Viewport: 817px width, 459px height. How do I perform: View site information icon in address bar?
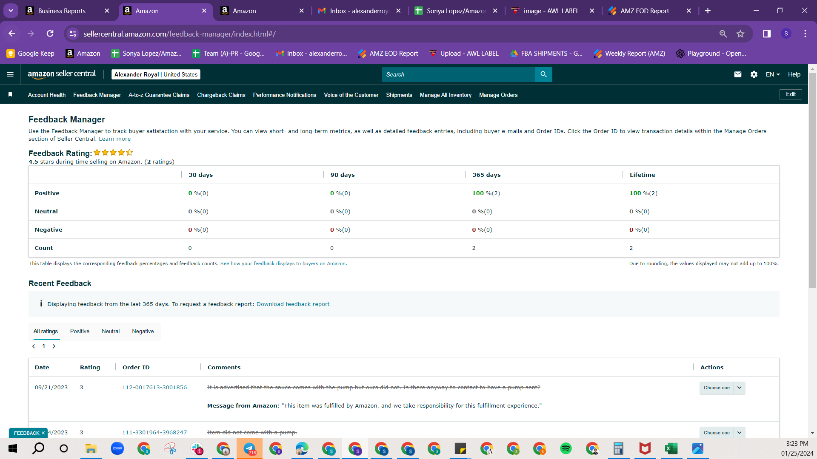pos(73,34)
